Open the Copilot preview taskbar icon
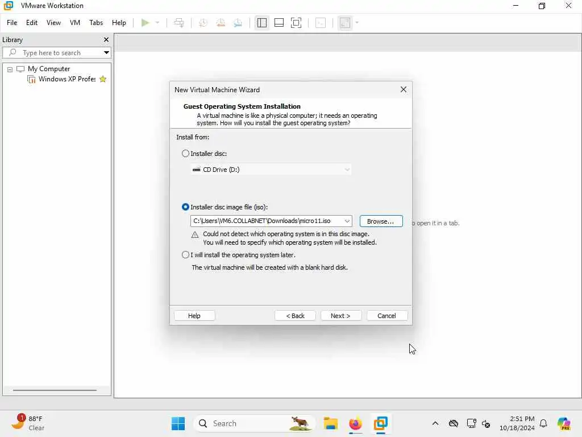 (x=564, y=423)
